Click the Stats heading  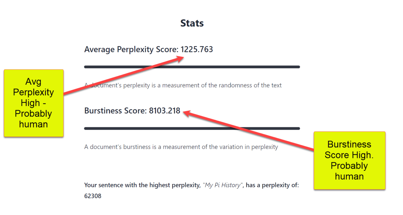(x=192, y=23)
